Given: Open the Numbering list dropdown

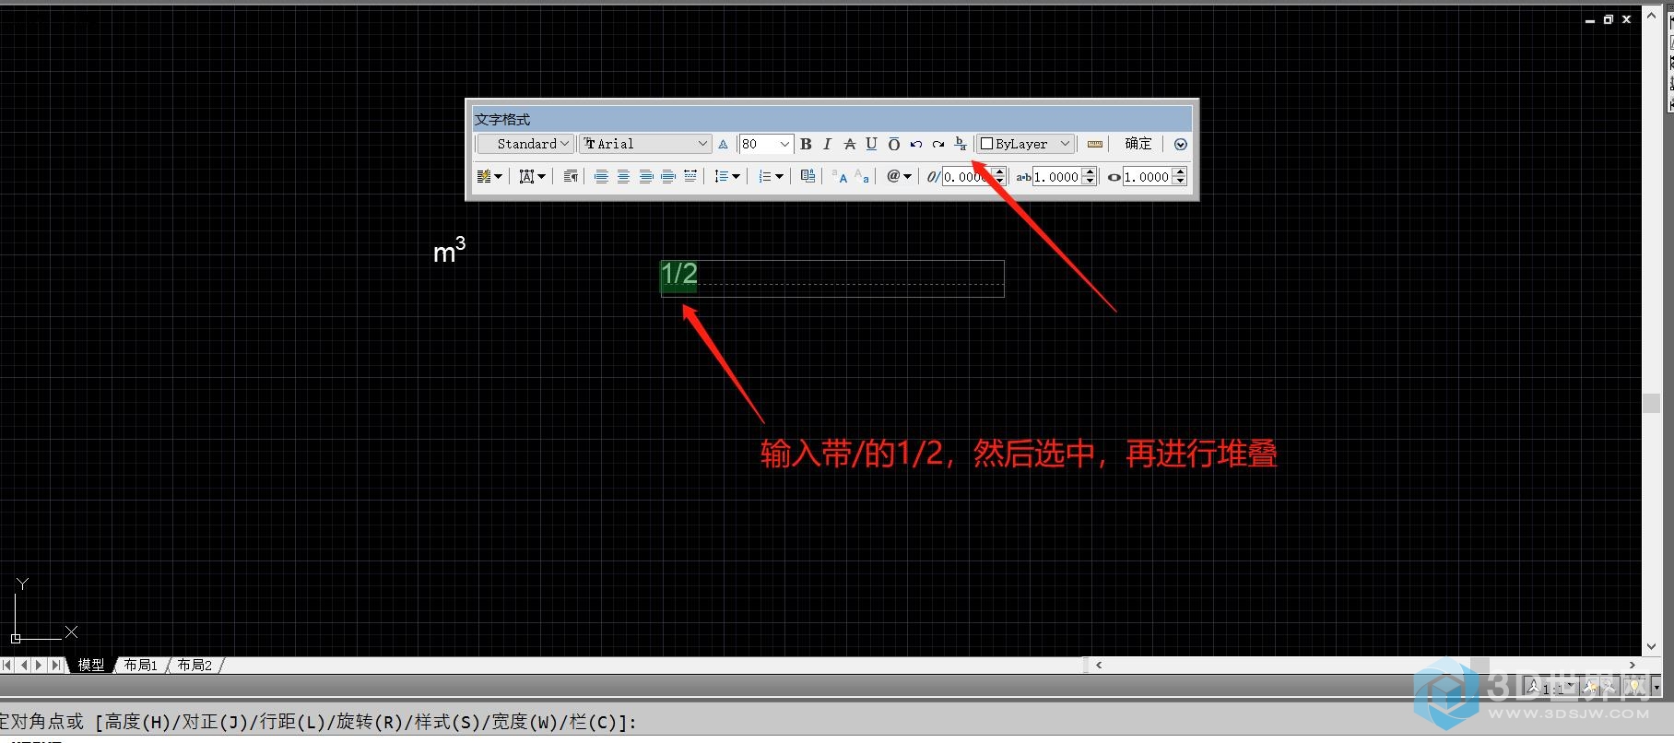Looking at the screenshot, I should pos(770,176).
